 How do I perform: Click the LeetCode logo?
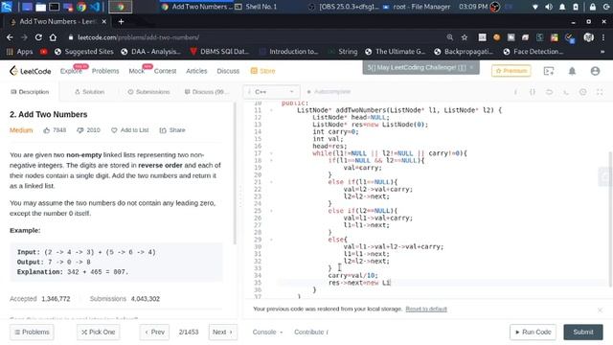point(30,71)
